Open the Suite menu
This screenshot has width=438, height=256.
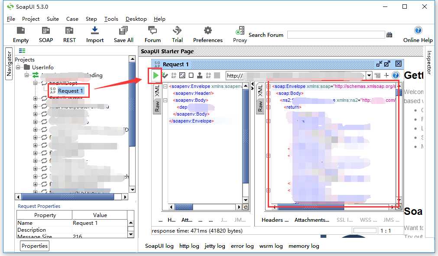click(x=53, y=19)
